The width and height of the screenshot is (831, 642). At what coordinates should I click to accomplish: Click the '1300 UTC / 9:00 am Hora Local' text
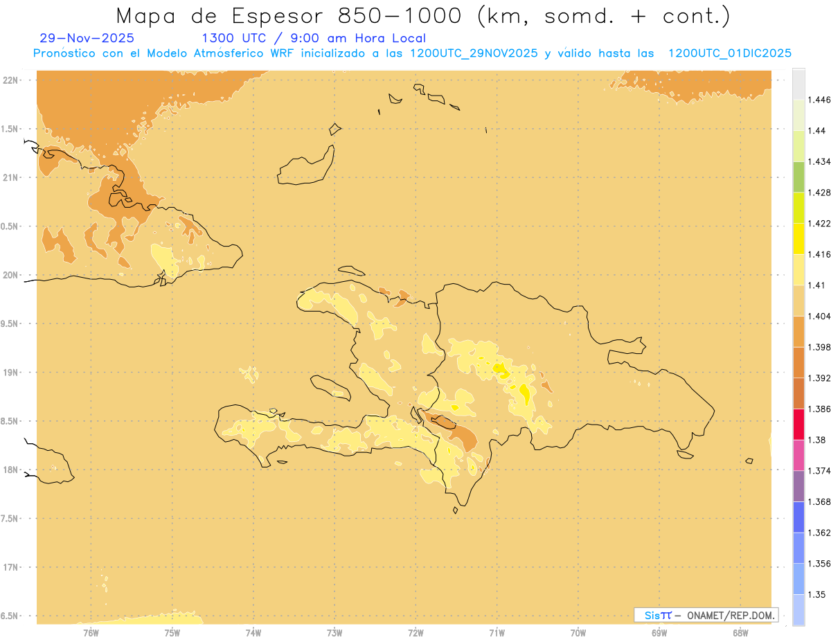(314, 39)
